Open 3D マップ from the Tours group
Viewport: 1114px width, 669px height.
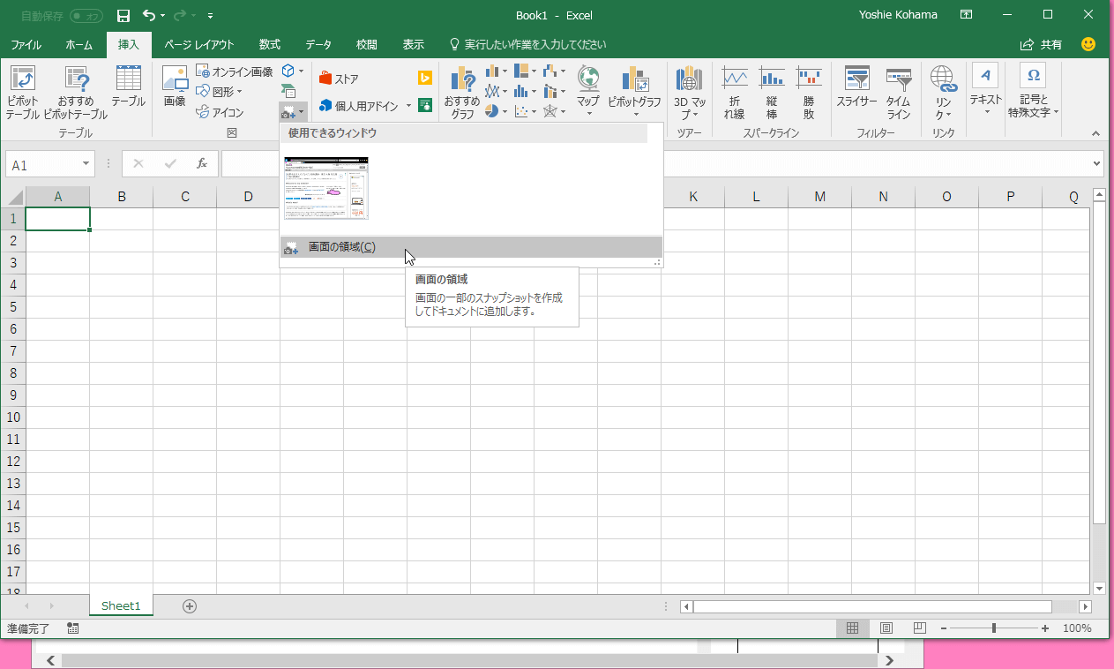tap(689, 88)
